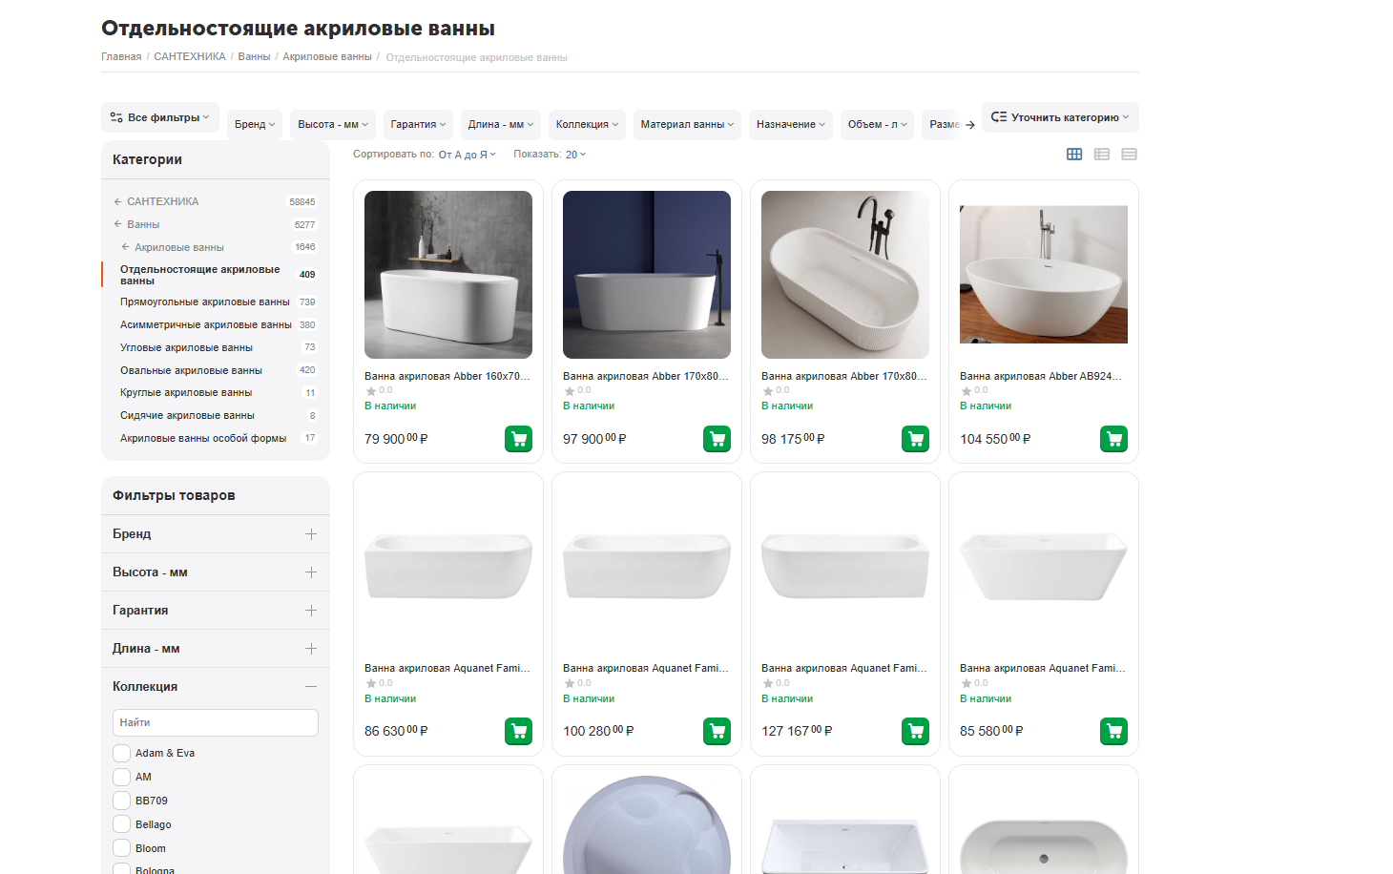1393x874 pixels.
Task: Open the 97 900 ₽ Abber bathtub image
Action: coord(647,275)
